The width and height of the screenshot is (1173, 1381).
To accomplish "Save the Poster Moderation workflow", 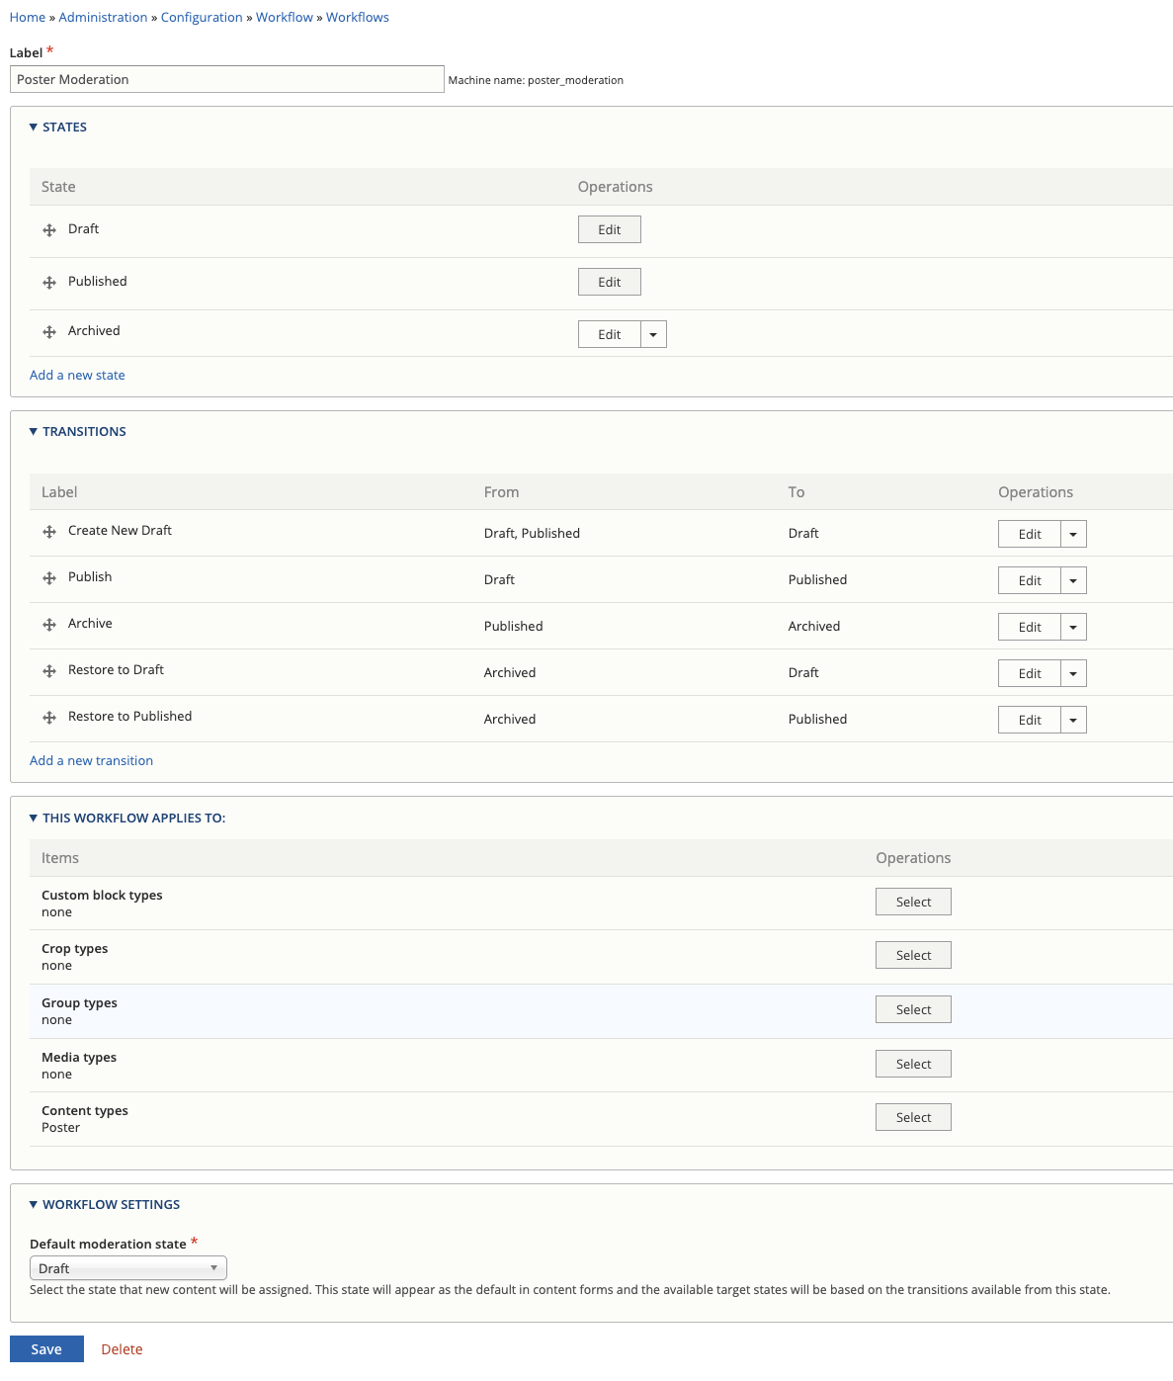I will [46, 1348].
